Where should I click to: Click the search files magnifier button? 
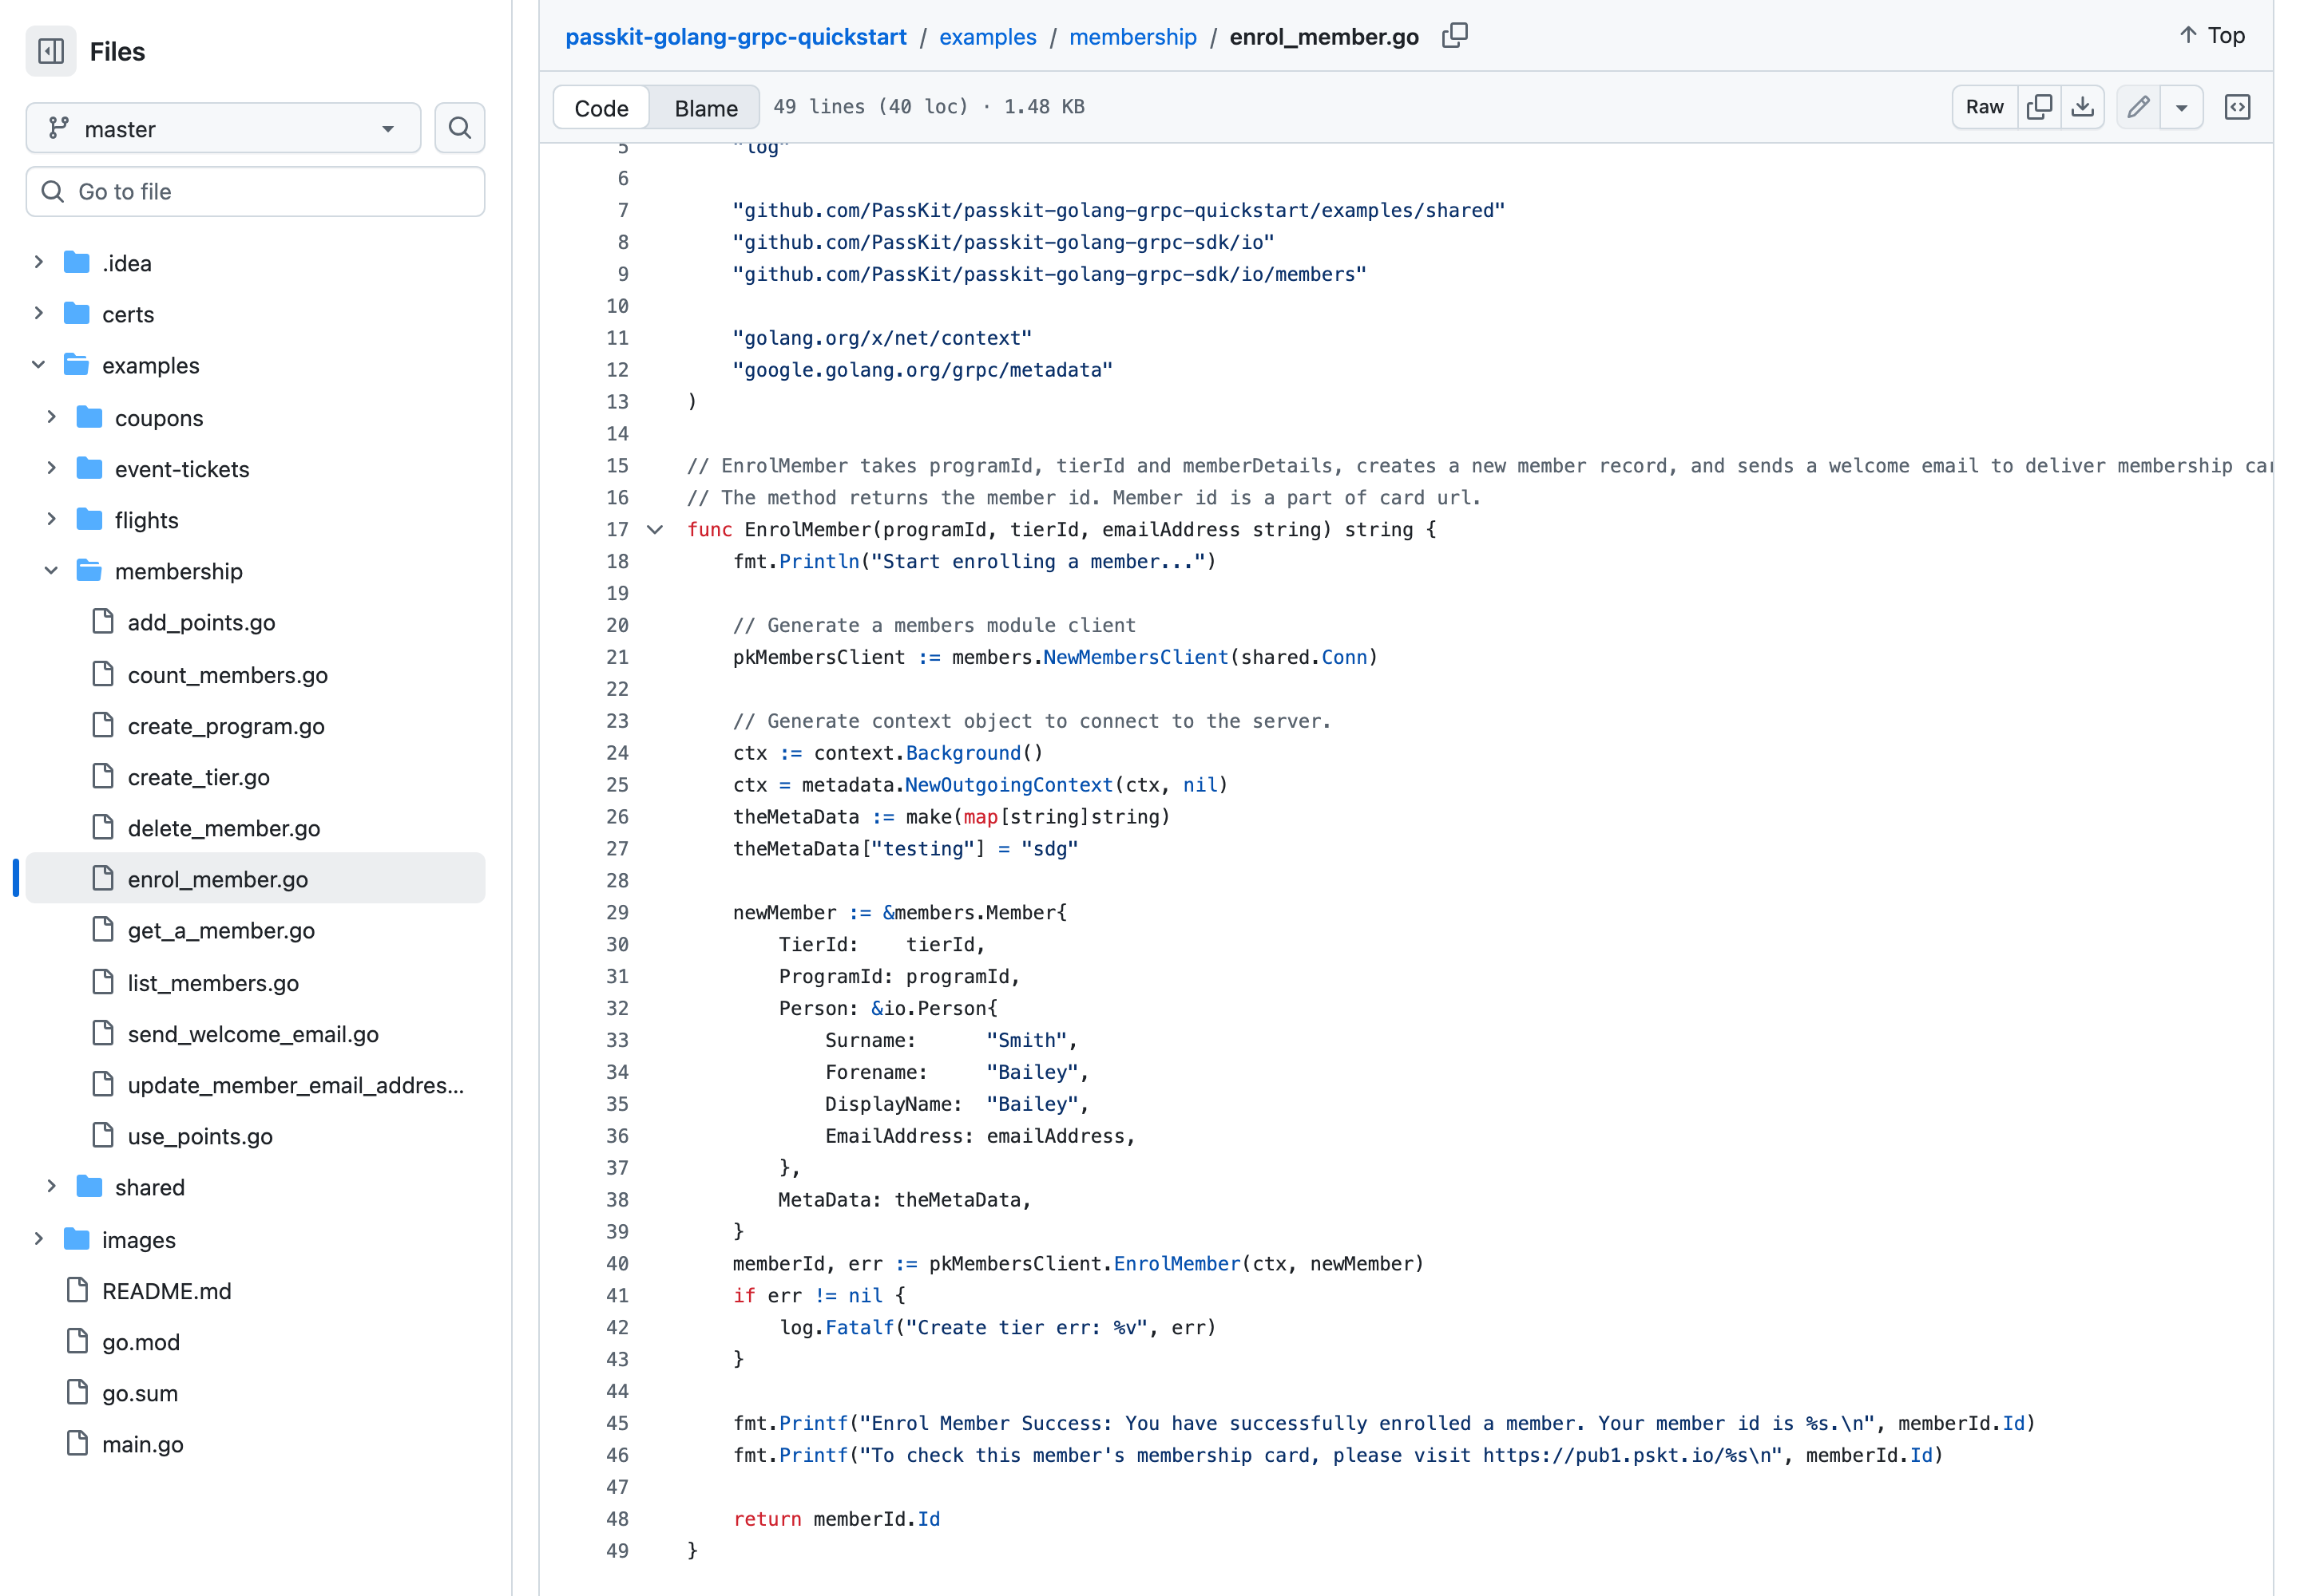pos(459,128)
